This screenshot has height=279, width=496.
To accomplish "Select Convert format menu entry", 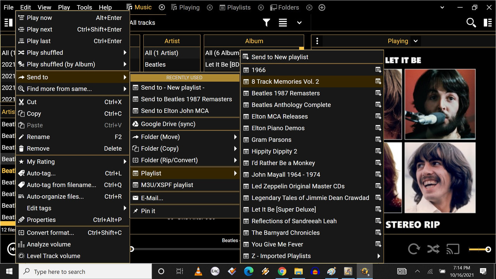I will pos(72,232).
